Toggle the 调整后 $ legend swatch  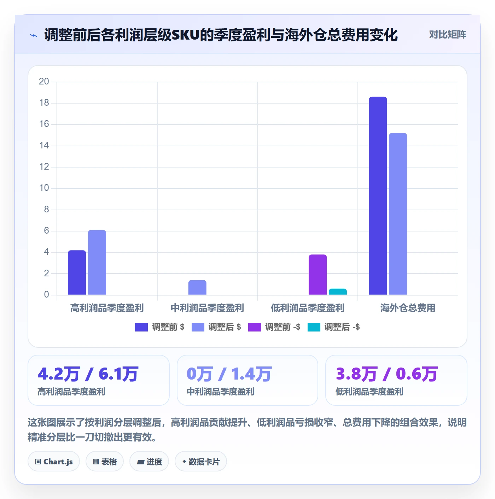tap(198, 327)
